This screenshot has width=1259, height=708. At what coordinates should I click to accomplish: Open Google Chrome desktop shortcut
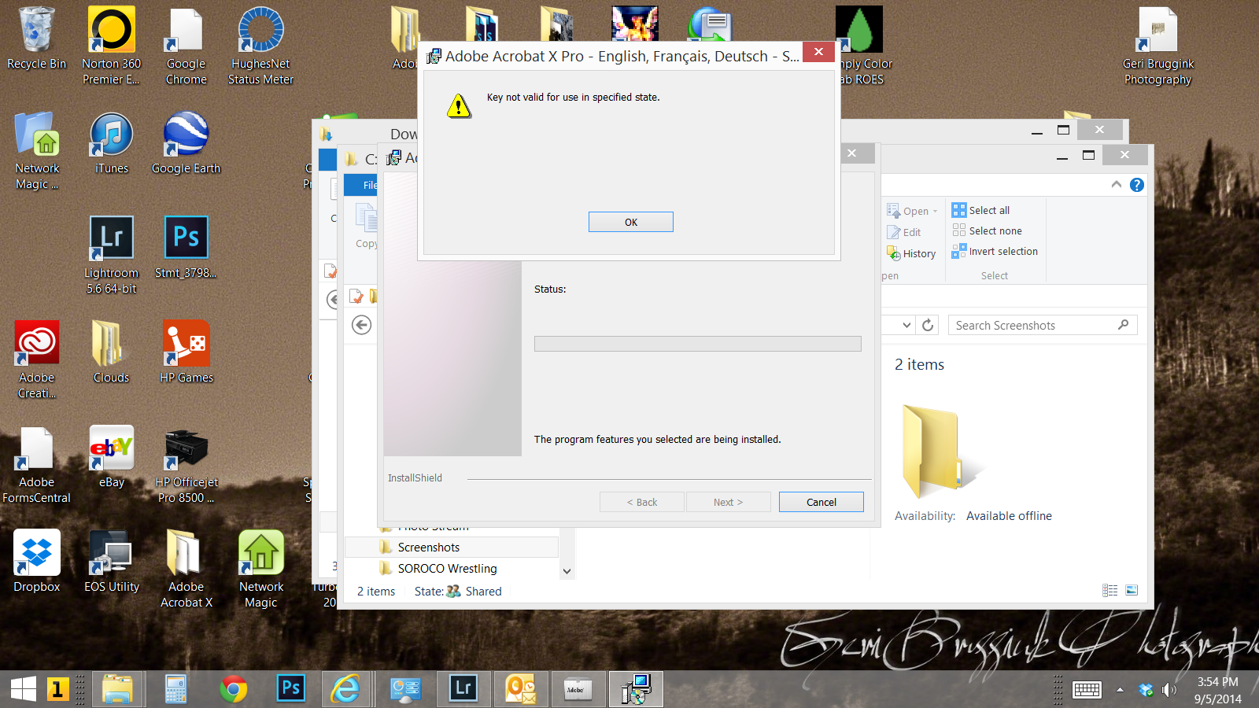point(186,46)
